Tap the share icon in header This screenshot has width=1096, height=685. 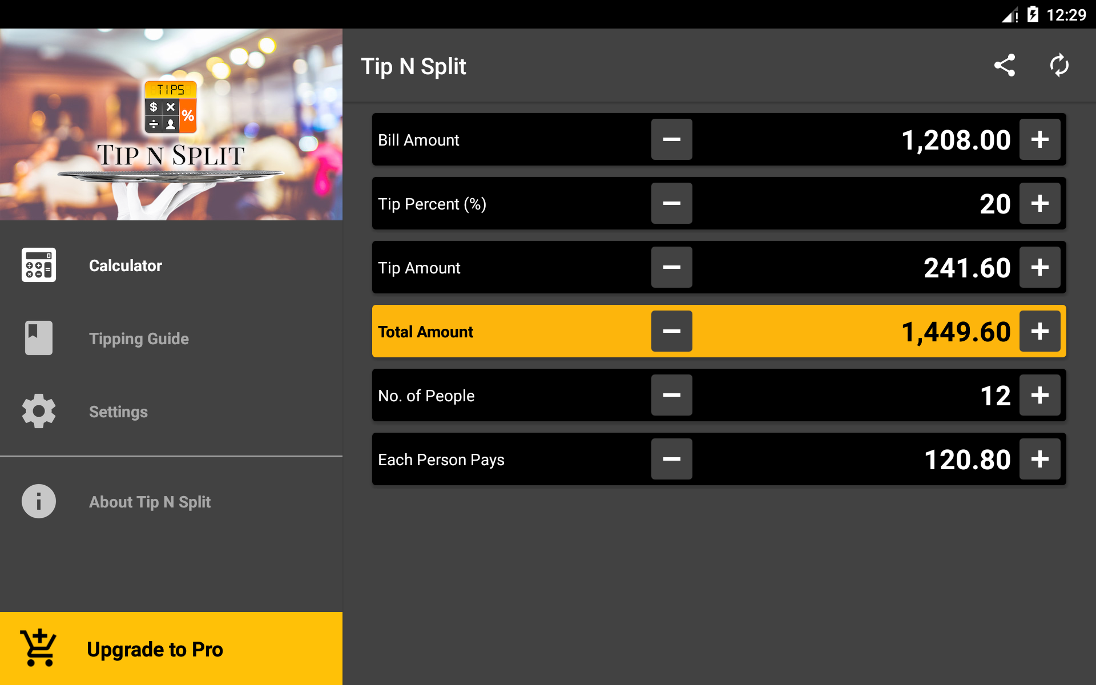(1005, 66)
